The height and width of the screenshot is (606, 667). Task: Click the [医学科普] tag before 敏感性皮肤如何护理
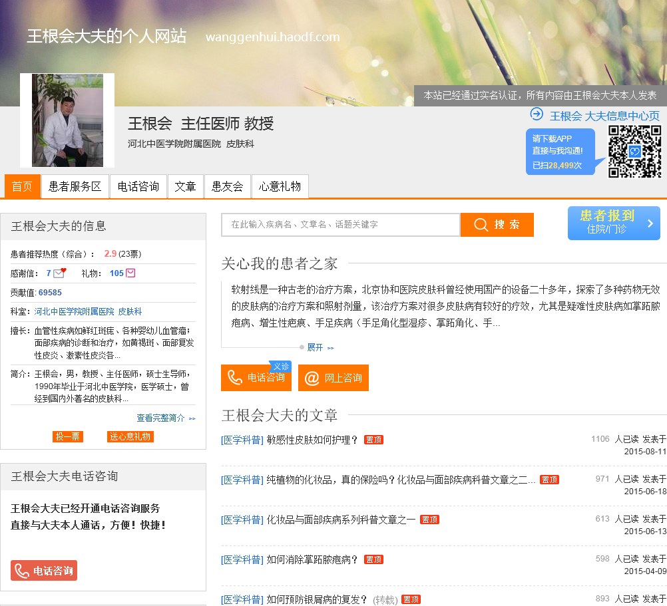point(242,440)
